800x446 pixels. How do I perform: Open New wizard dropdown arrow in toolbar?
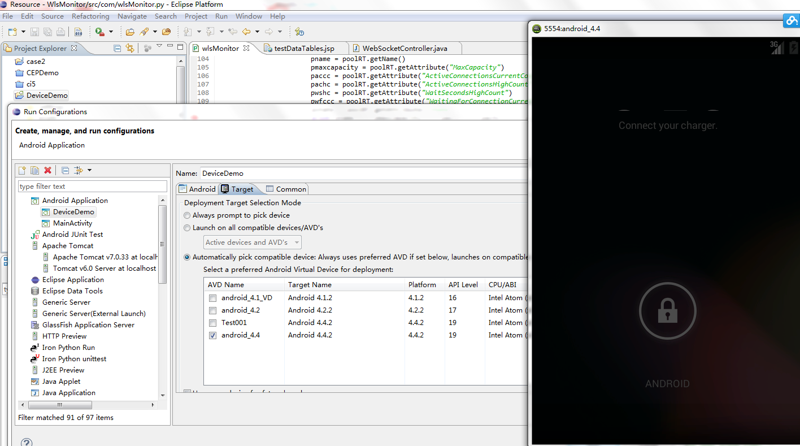(23, 32)
